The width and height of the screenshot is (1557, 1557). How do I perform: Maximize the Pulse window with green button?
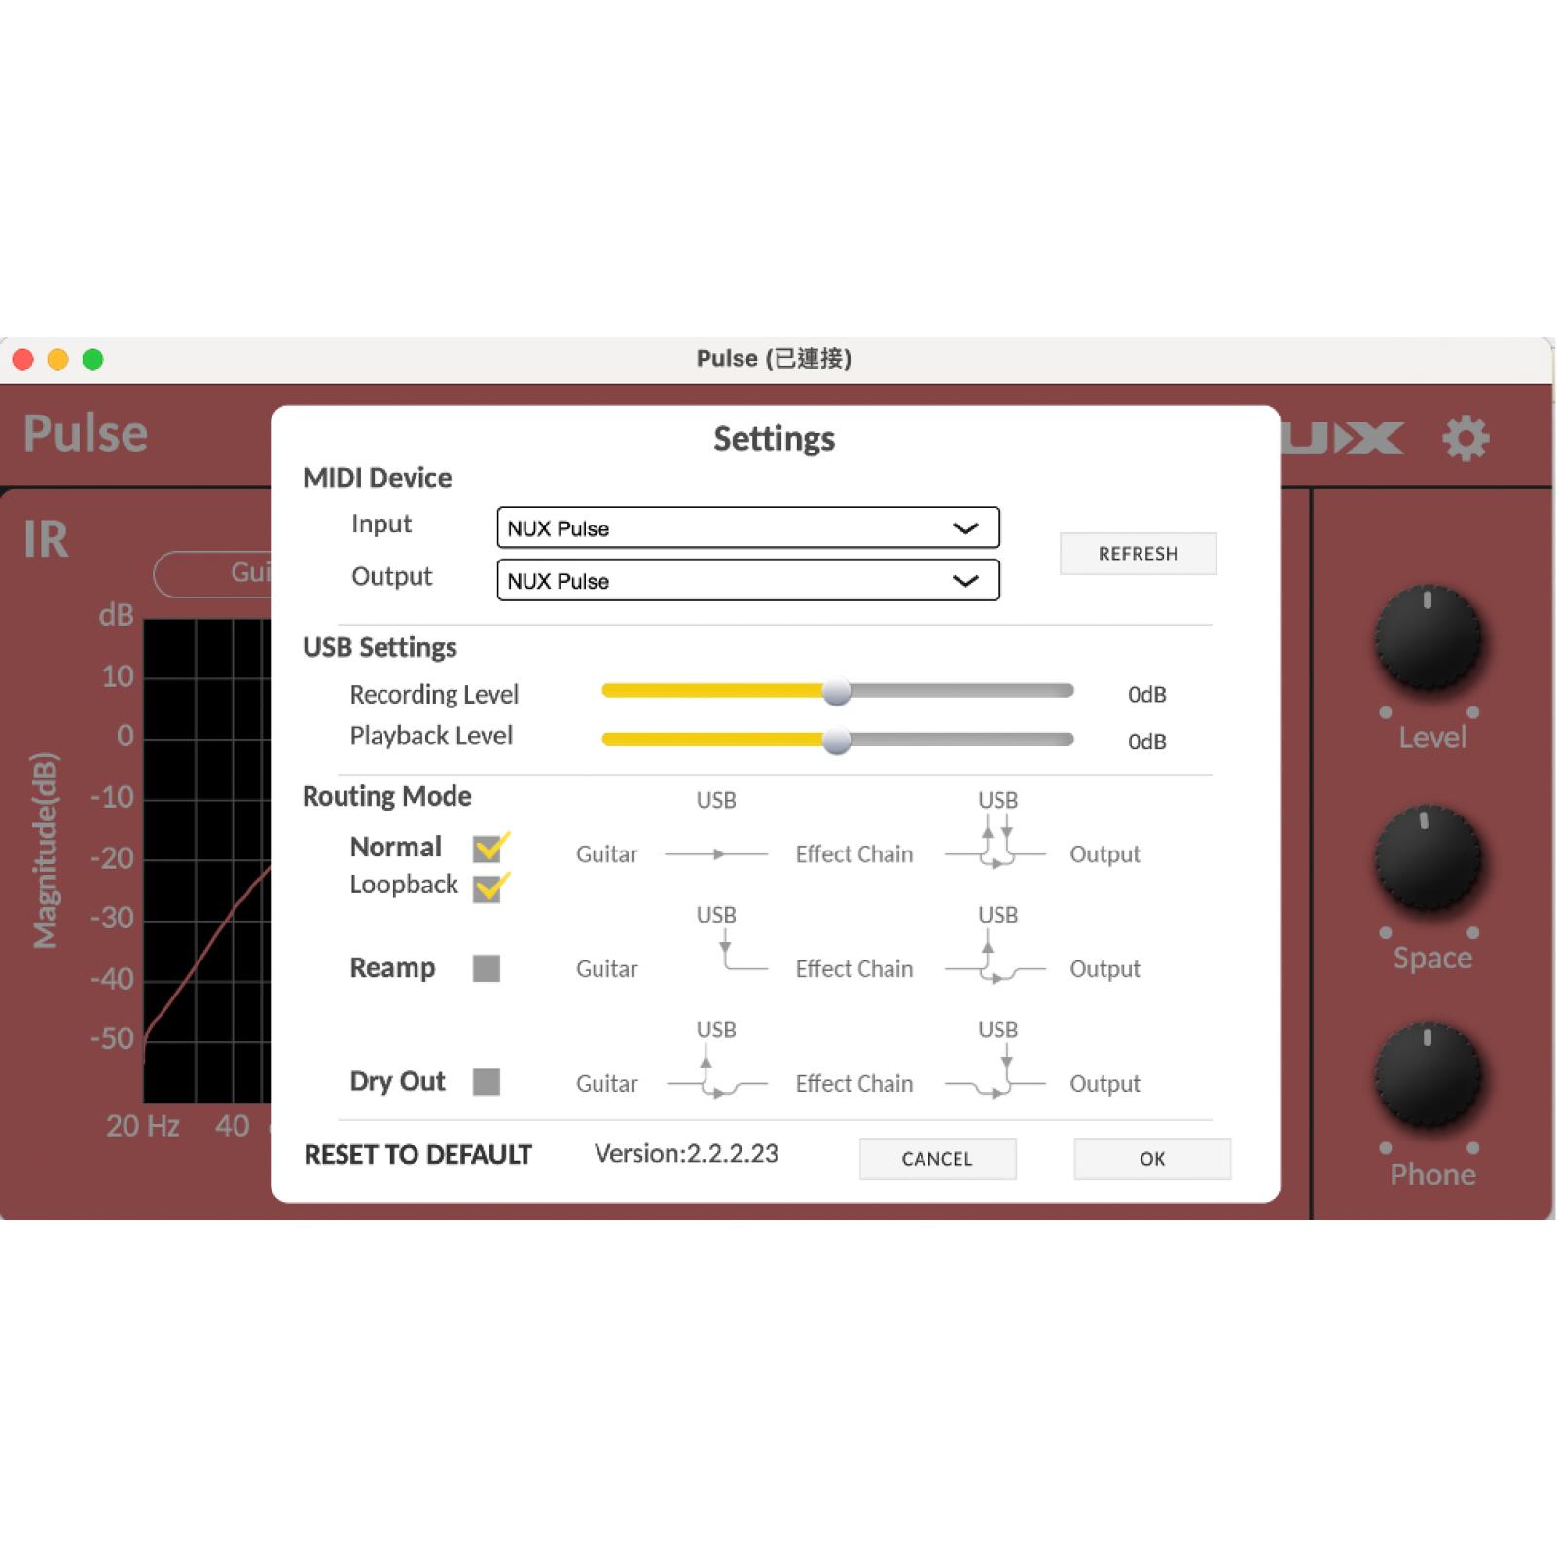point(93,360)
